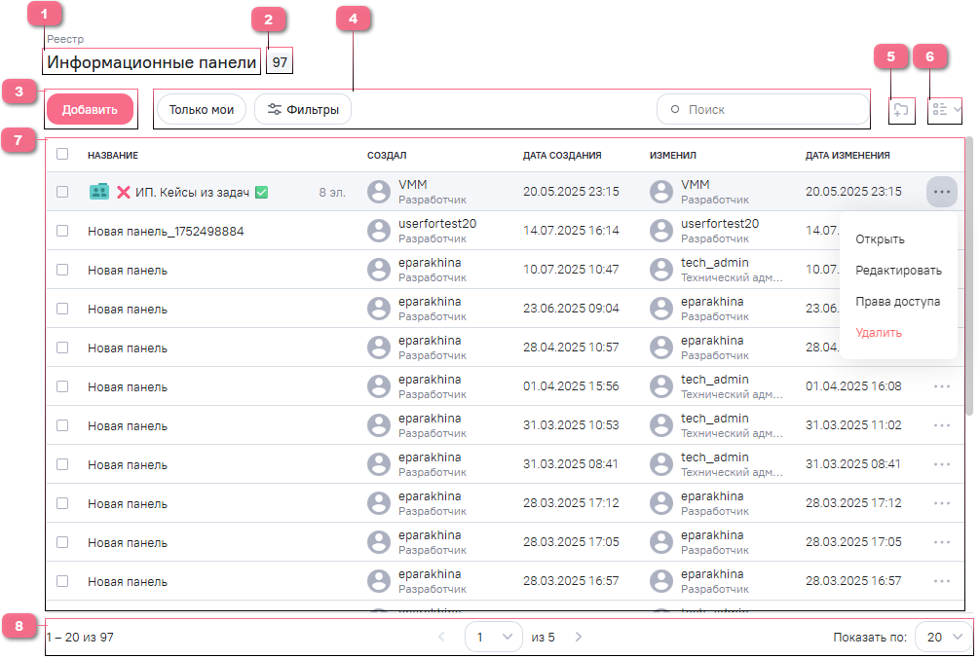Open the Фильтры button
Screen dimensions: 979x659
(303, 110)
